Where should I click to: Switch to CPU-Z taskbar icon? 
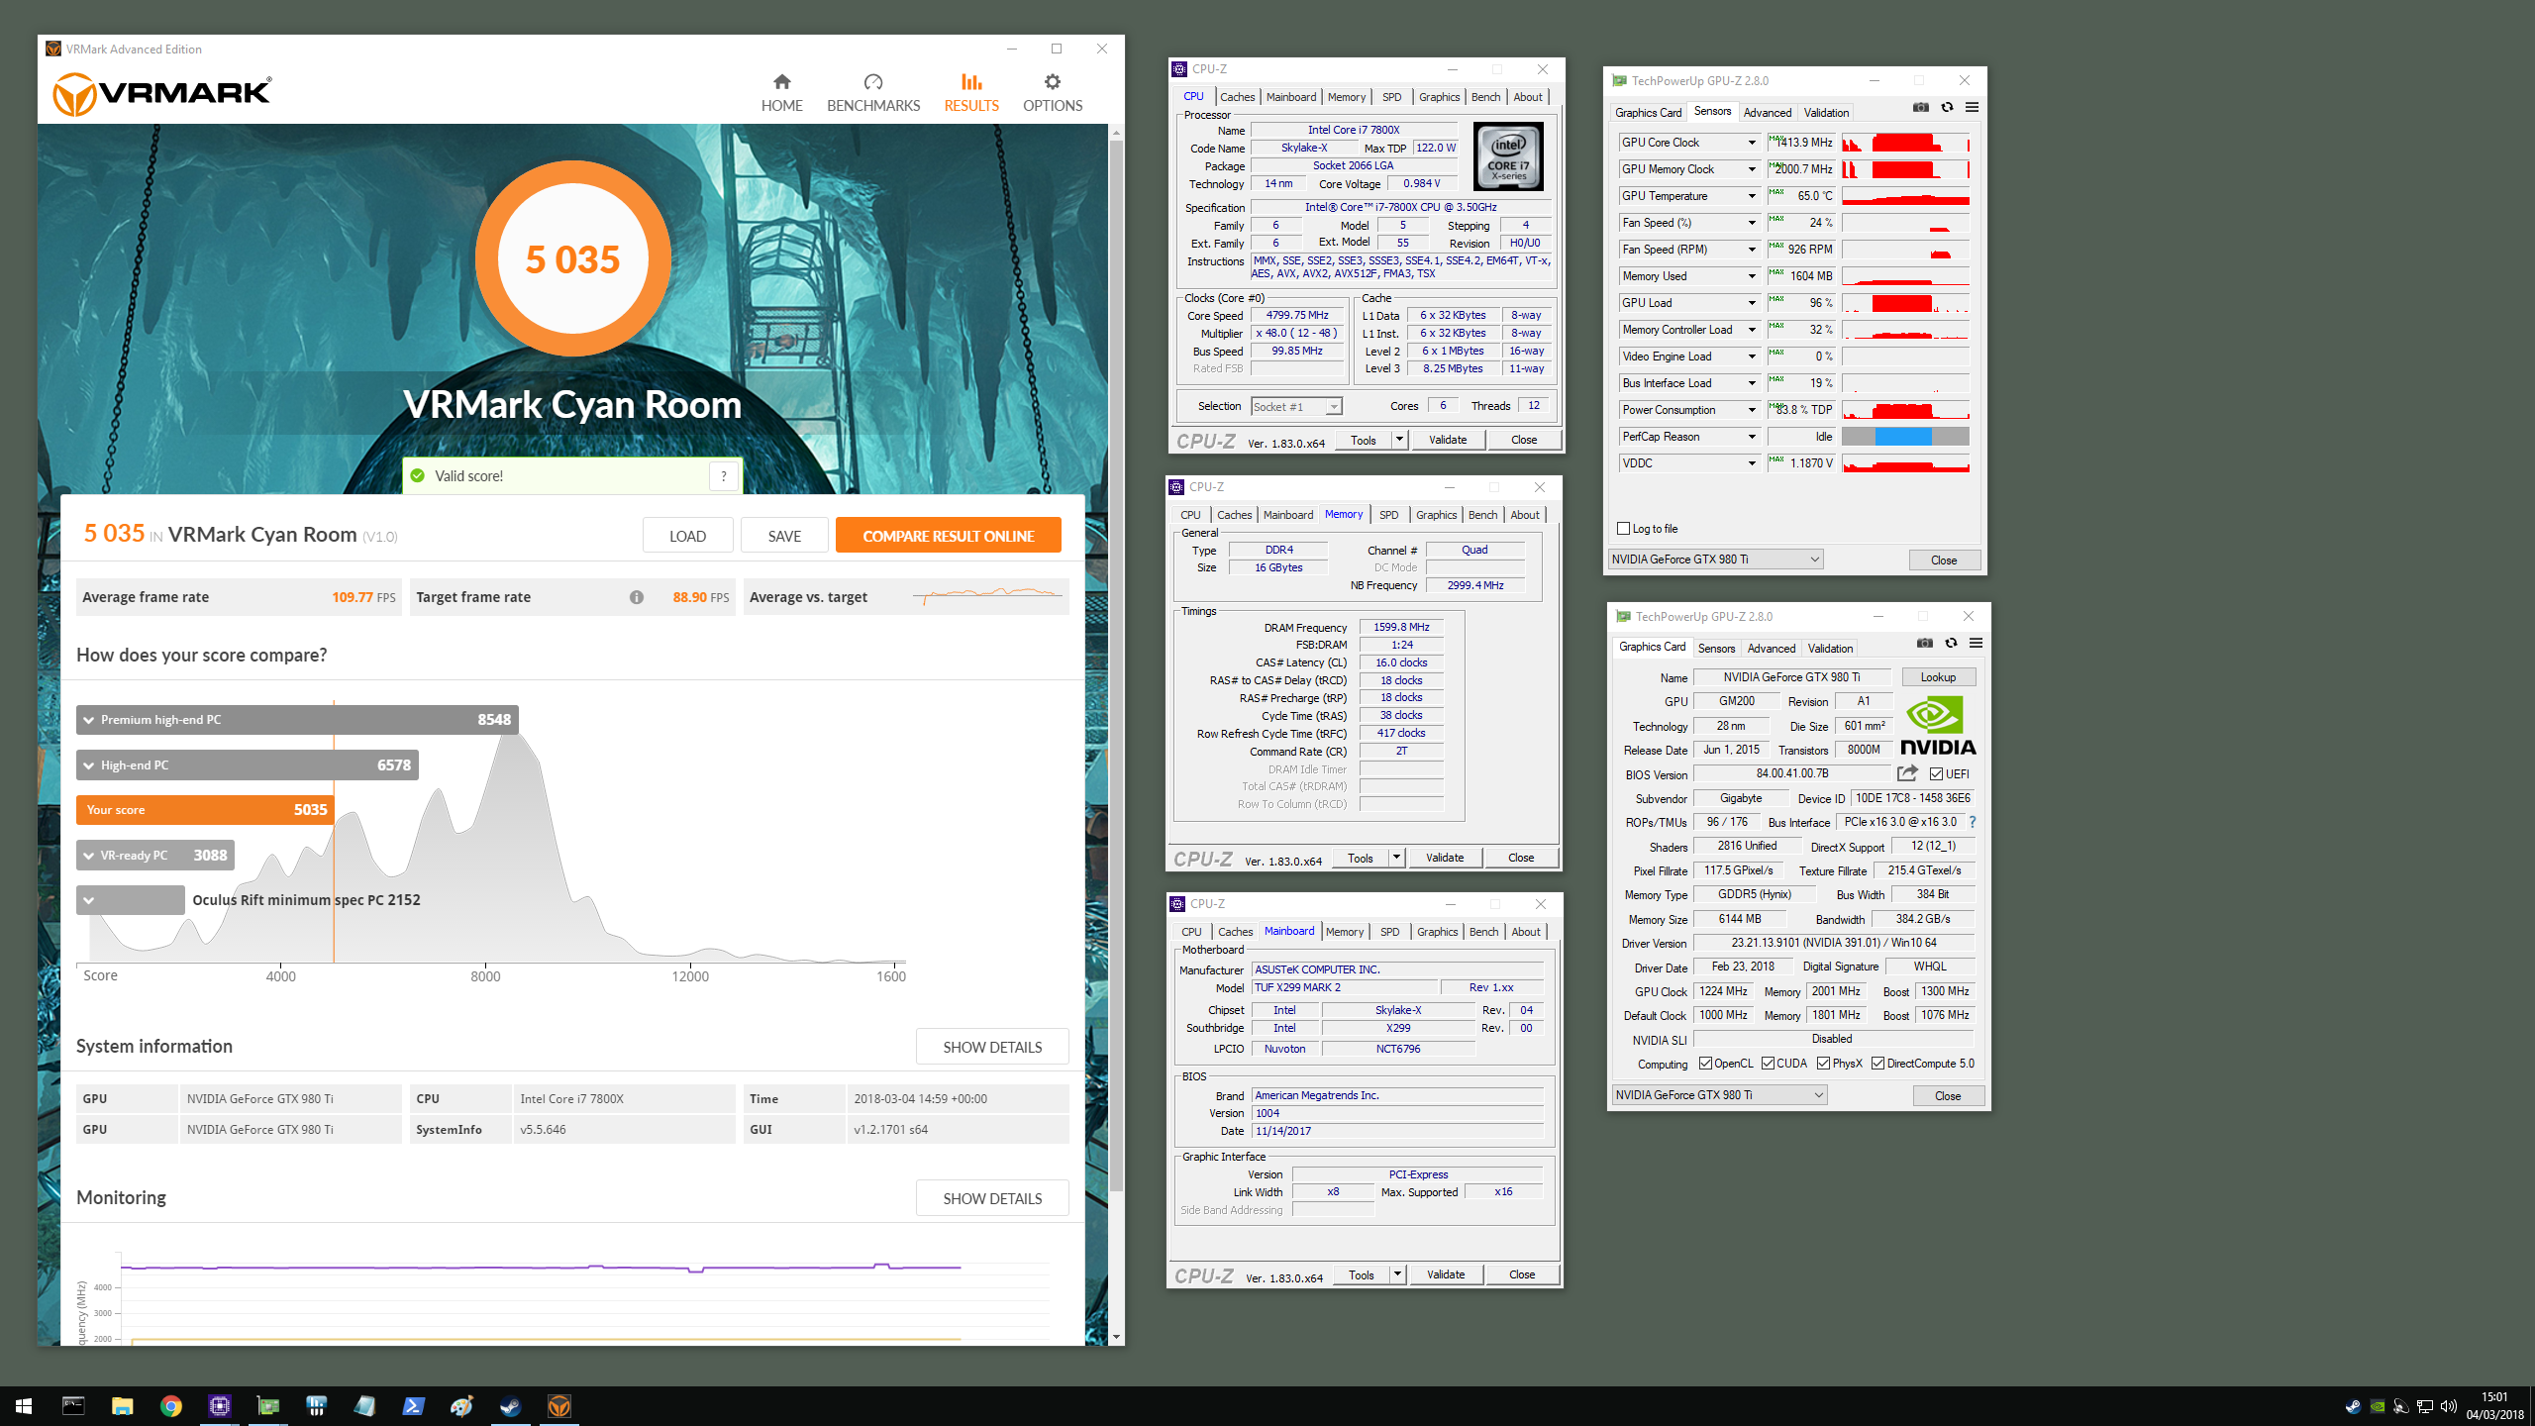219,1406
